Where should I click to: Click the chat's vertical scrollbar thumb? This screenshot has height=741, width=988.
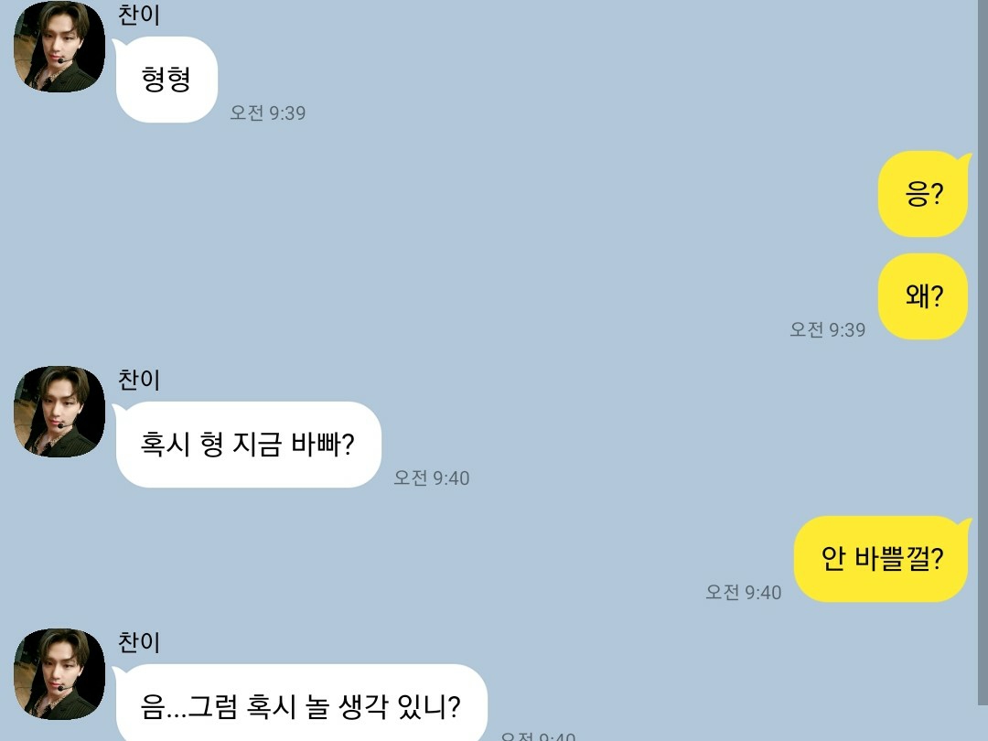coord(983,353)
